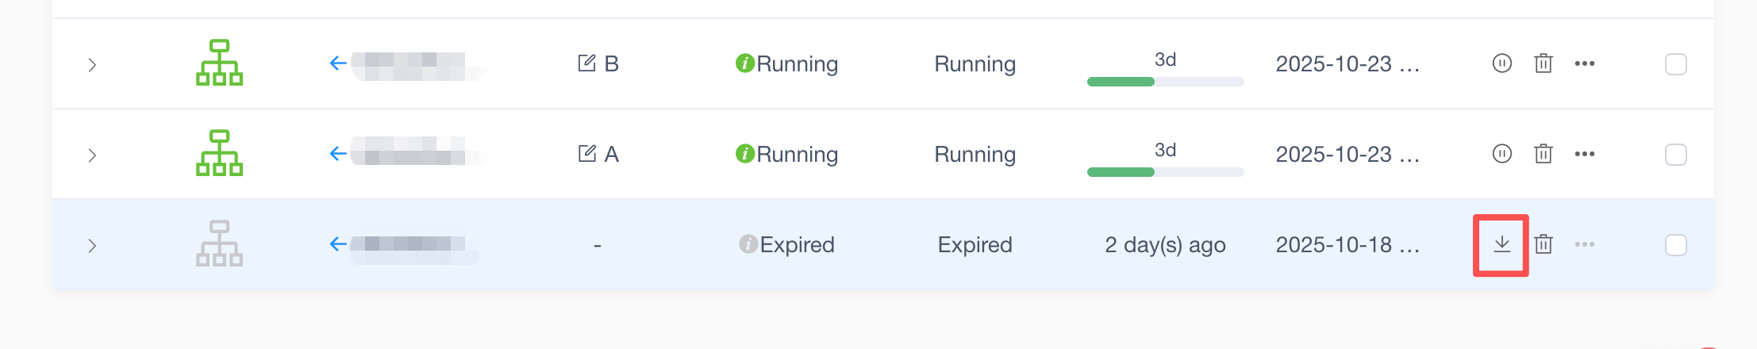The width and height of the screenshot is (1757, 349).
Task: Select the row B checkbox
Action: pos(1675,64)
